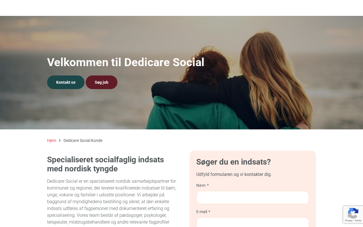
Task: Click the Velkommen til Dedicare Social heading
Action: 126,62
